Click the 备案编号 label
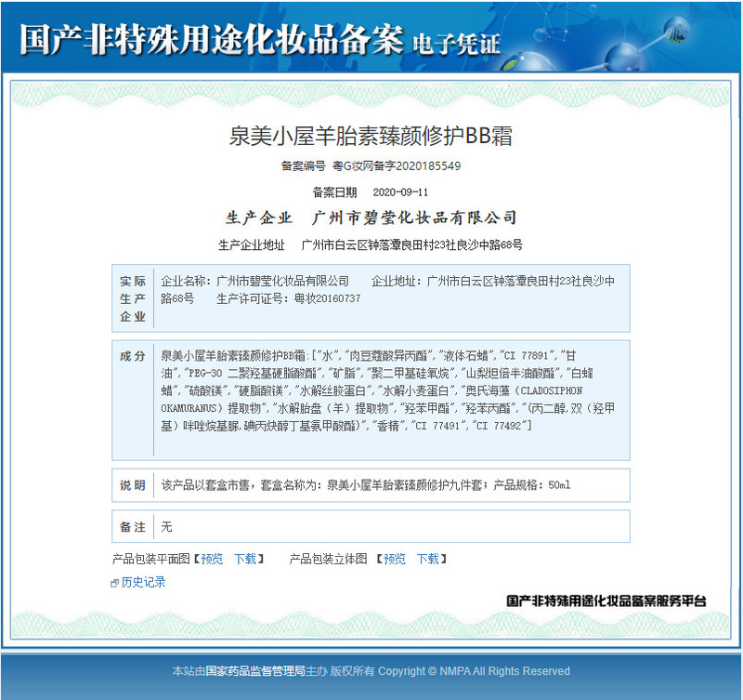 304,166
